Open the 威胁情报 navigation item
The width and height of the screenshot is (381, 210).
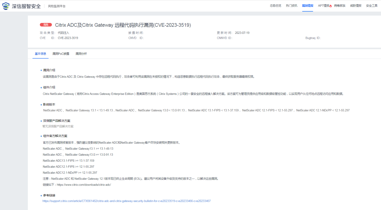pyautogui.click(x=356, y=6)
